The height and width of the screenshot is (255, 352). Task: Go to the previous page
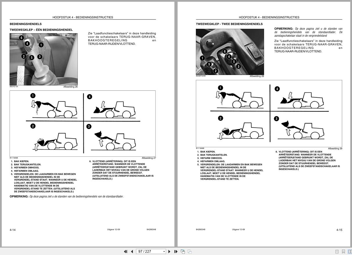(132, 252)
